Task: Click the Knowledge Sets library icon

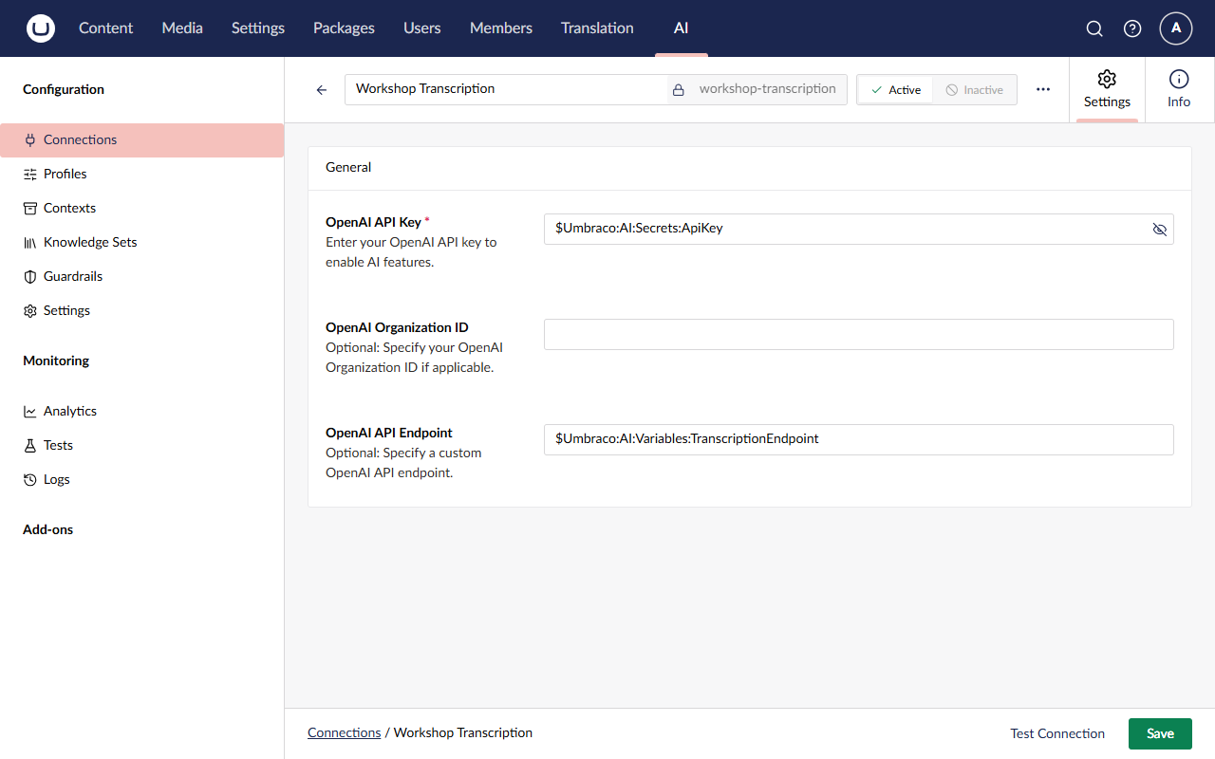Action: coord(30,242)
